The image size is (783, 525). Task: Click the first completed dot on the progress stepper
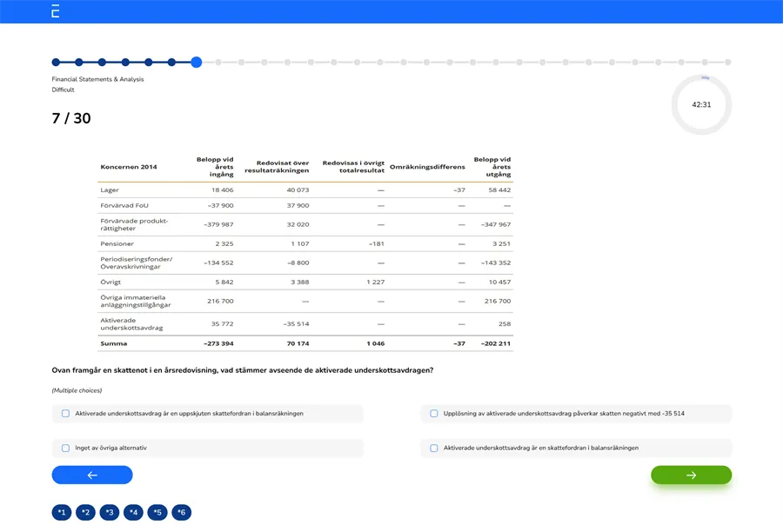point(55,63)
